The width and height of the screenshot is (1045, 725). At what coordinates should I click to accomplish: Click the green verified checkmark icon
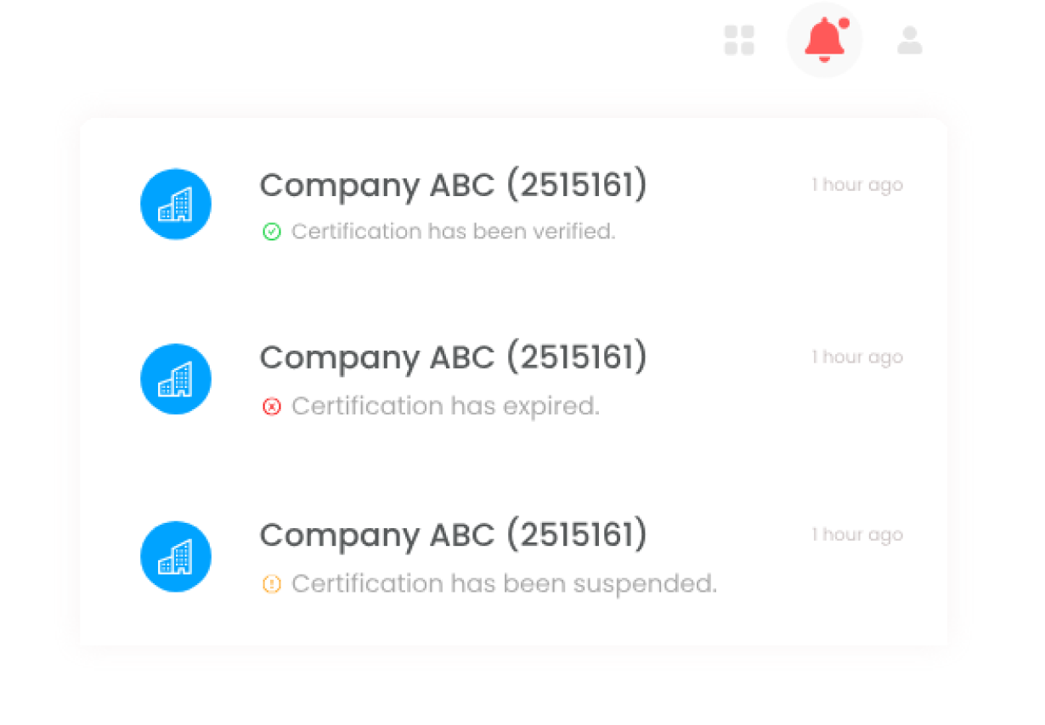(x=272, y=232)
